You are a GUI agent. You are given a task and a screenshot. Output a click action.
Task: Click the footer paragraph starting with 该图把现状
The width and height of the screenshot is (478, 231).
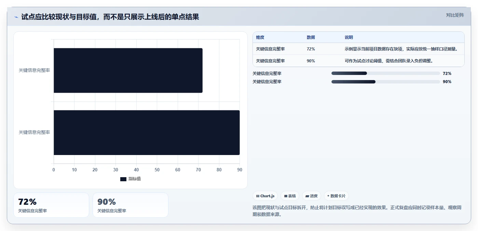(357, 211)
